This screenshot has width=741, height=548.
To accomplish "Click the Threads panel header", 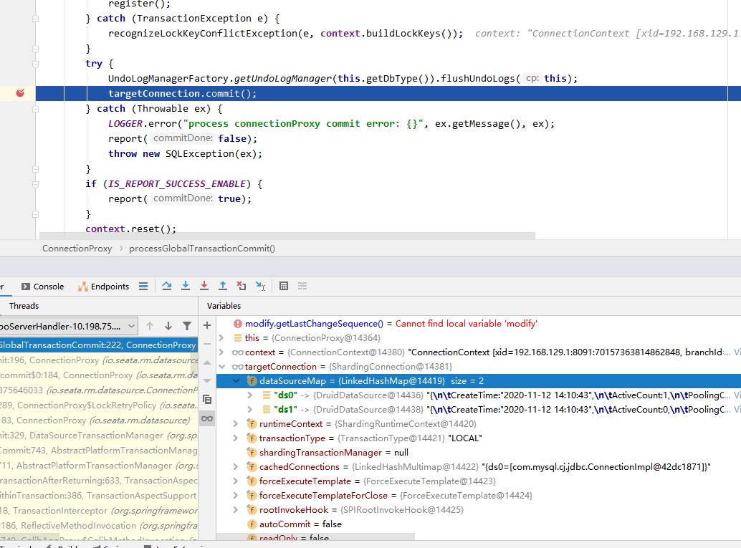I will coord(24,306).
